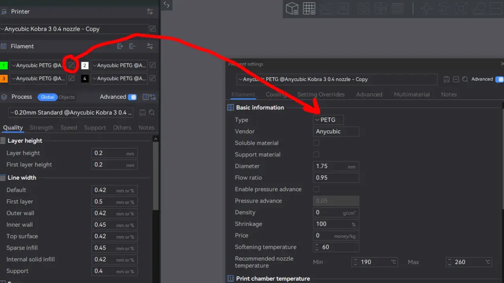Save filament preset in Filament settings
504x283 pixels.
pyautogui.click(x=447, y=79)
